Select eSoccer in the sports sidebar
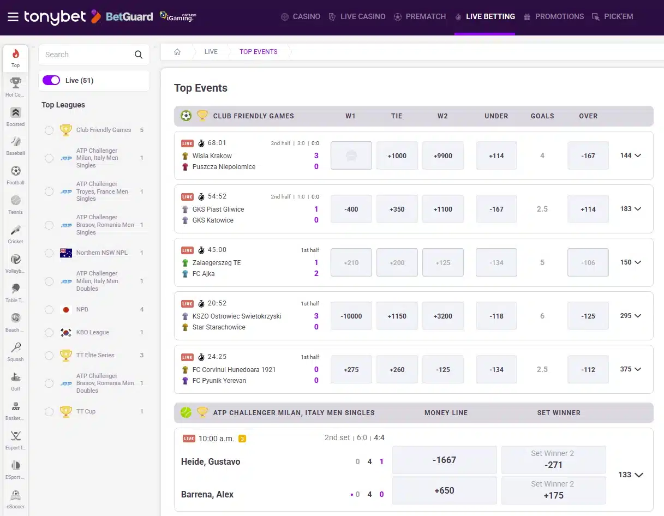The height and width of the screenshot is (516, 664). (15, 499)
